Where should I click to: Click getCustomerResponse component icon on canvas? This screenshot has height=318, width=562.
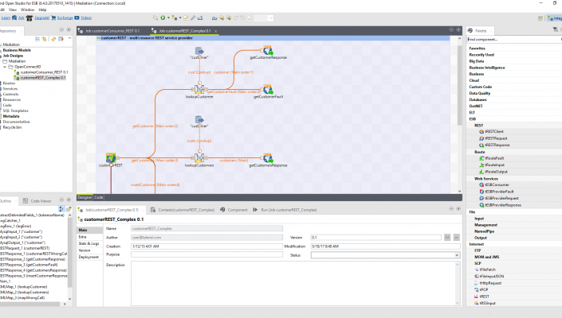pyautogui.click(x=268, y=50)
